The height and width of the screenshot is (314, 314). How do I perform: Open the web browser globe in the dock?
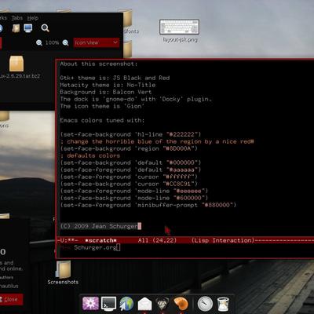(126, 304)
